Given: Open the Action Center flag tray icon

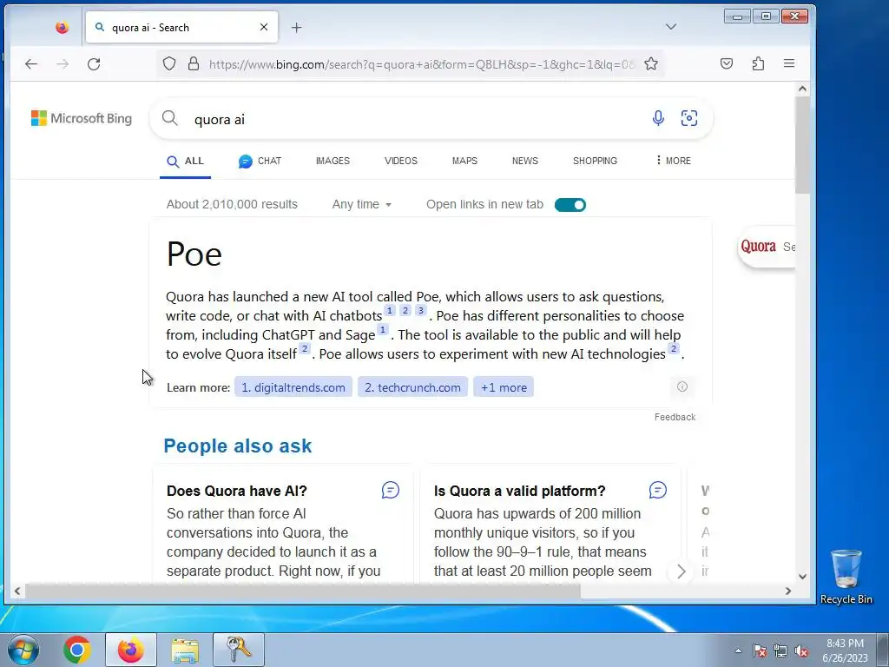Looking at the screenshot, I should pyautogui.click(x=759, y=650).
